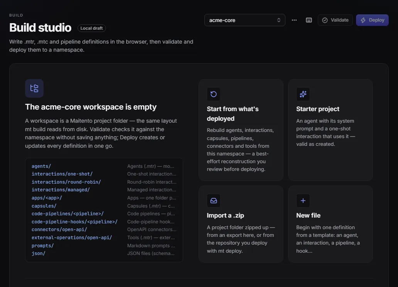The height and width of the screenshot is (287, 398).
Task: Click the interactions/round-robin/ path
Action: click(66, 182)
